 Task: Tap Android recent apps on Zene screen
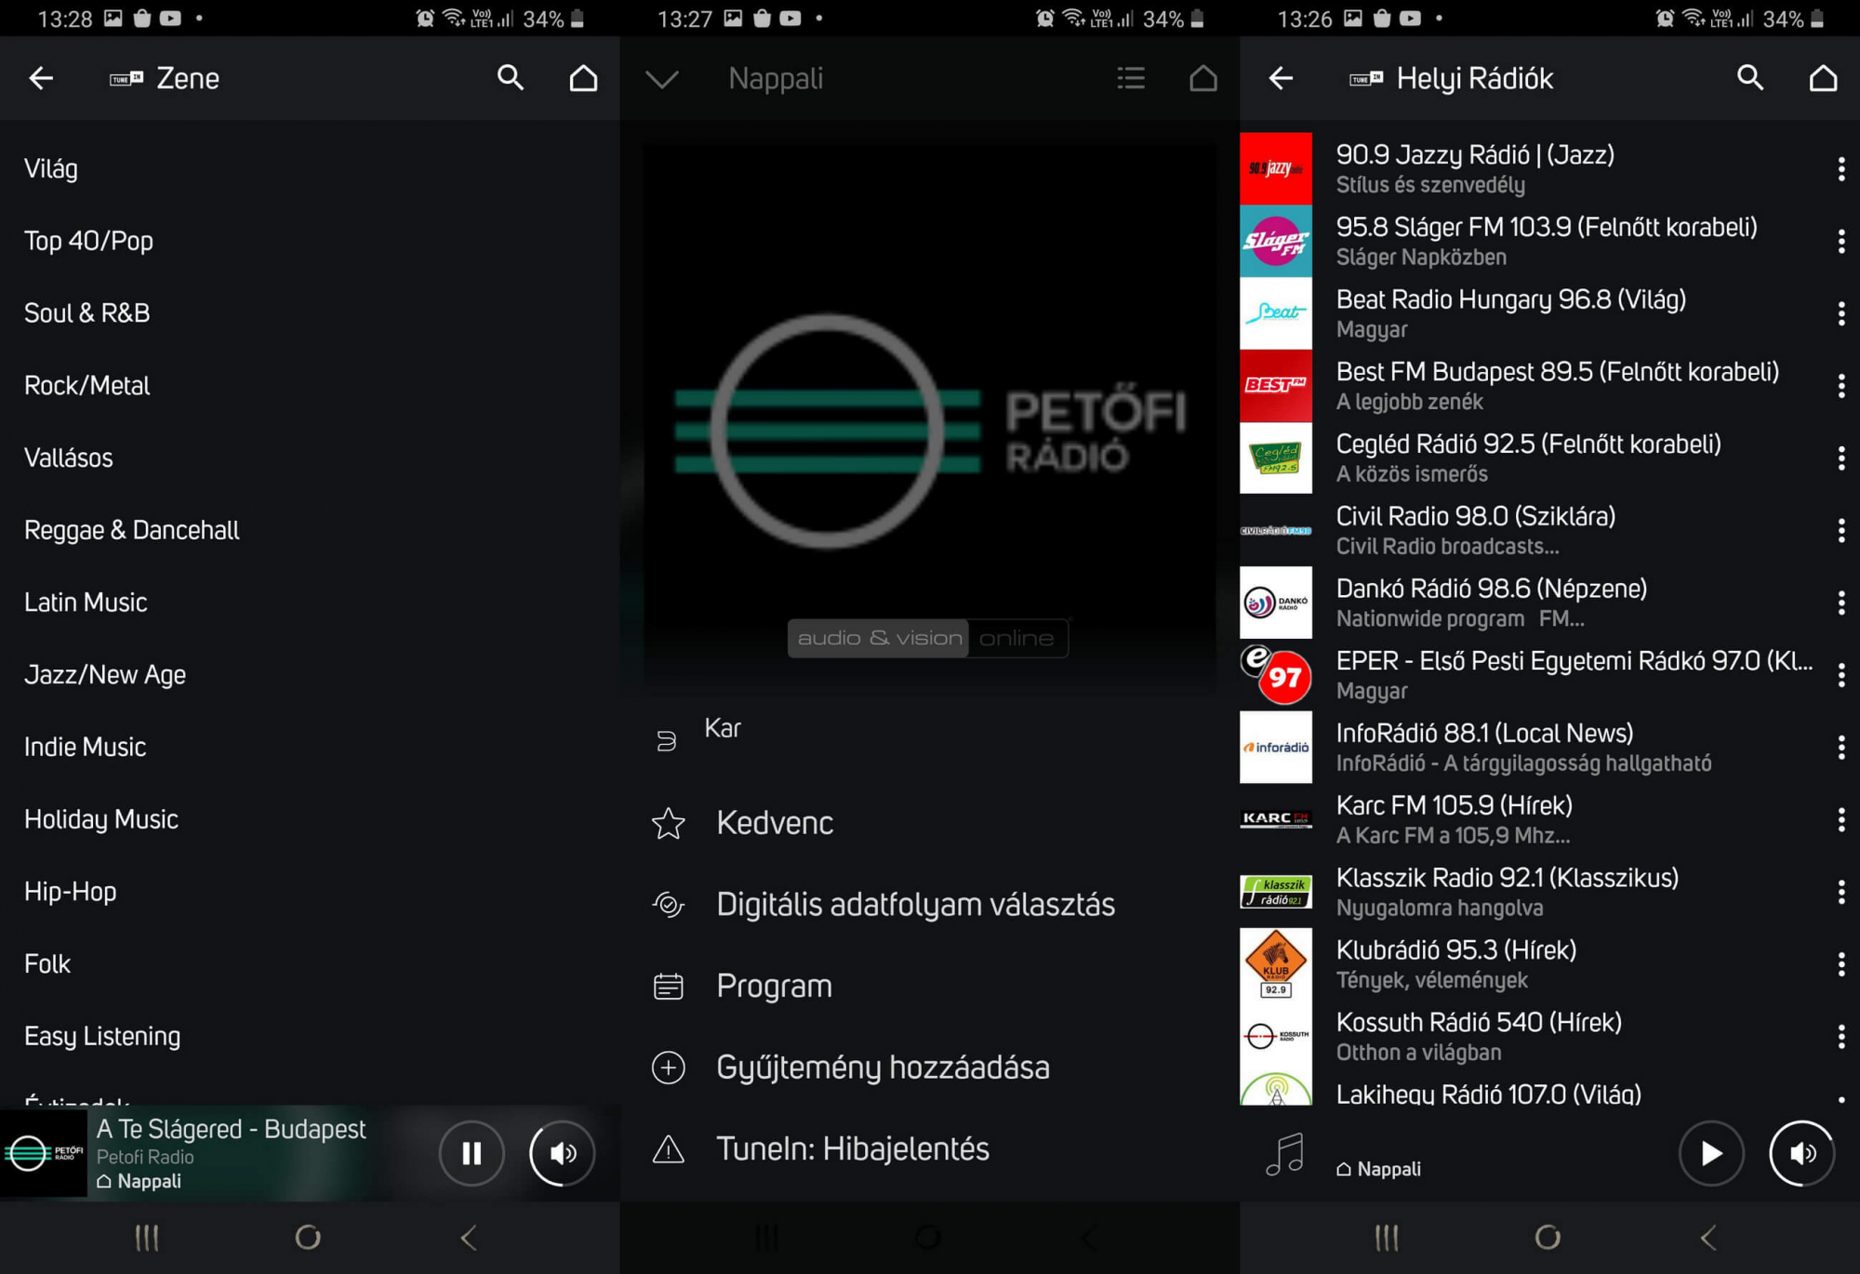point(147,1238)
